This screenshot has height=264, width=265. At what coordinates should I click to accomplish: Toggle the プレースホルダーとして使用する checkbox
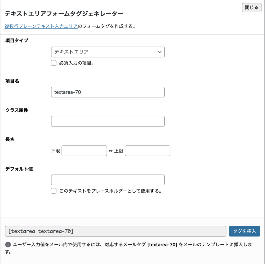coord(54,191)
